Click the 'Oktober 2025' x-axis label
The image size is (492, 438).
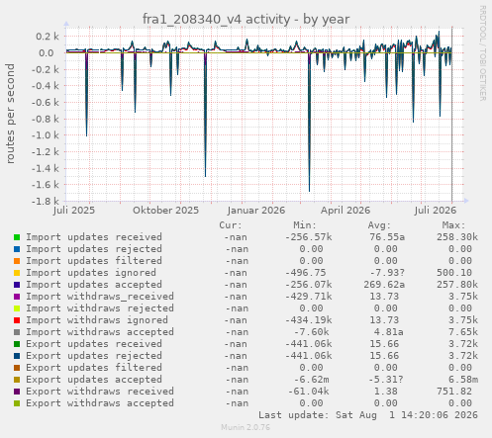(x=166, y=211)
